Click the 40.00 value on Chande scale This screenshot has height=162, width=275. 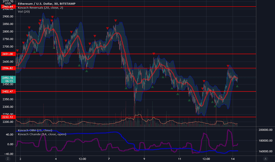(x=9, y=135)
